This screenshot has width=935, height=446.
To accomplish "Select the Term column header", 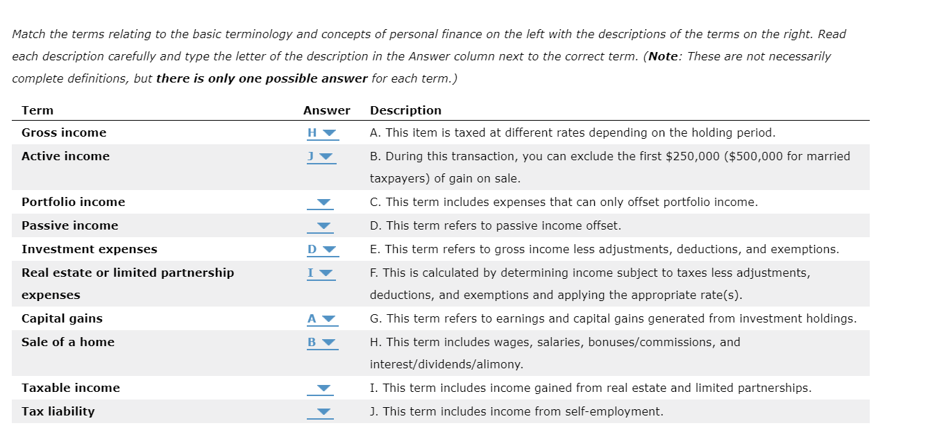I will (x=37, y=110).
